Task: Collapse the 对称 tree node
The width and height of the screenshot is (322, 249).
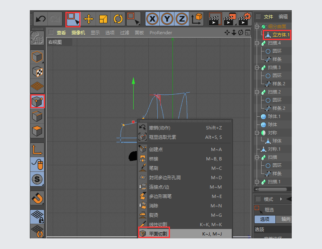Action: [x=257, y=133]
